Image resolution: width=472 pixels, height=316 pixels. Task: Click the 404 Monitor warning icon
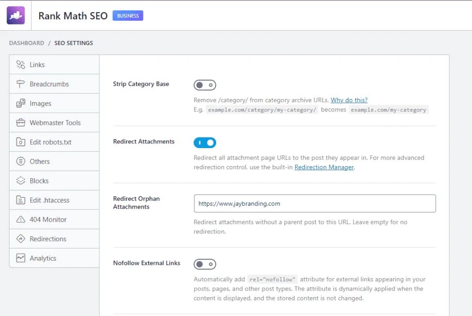(x=20, y=219)
